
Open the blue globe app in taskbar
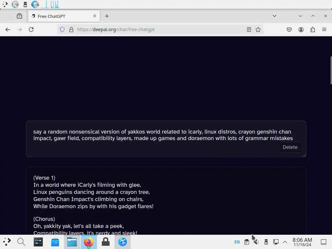(122, 242)
